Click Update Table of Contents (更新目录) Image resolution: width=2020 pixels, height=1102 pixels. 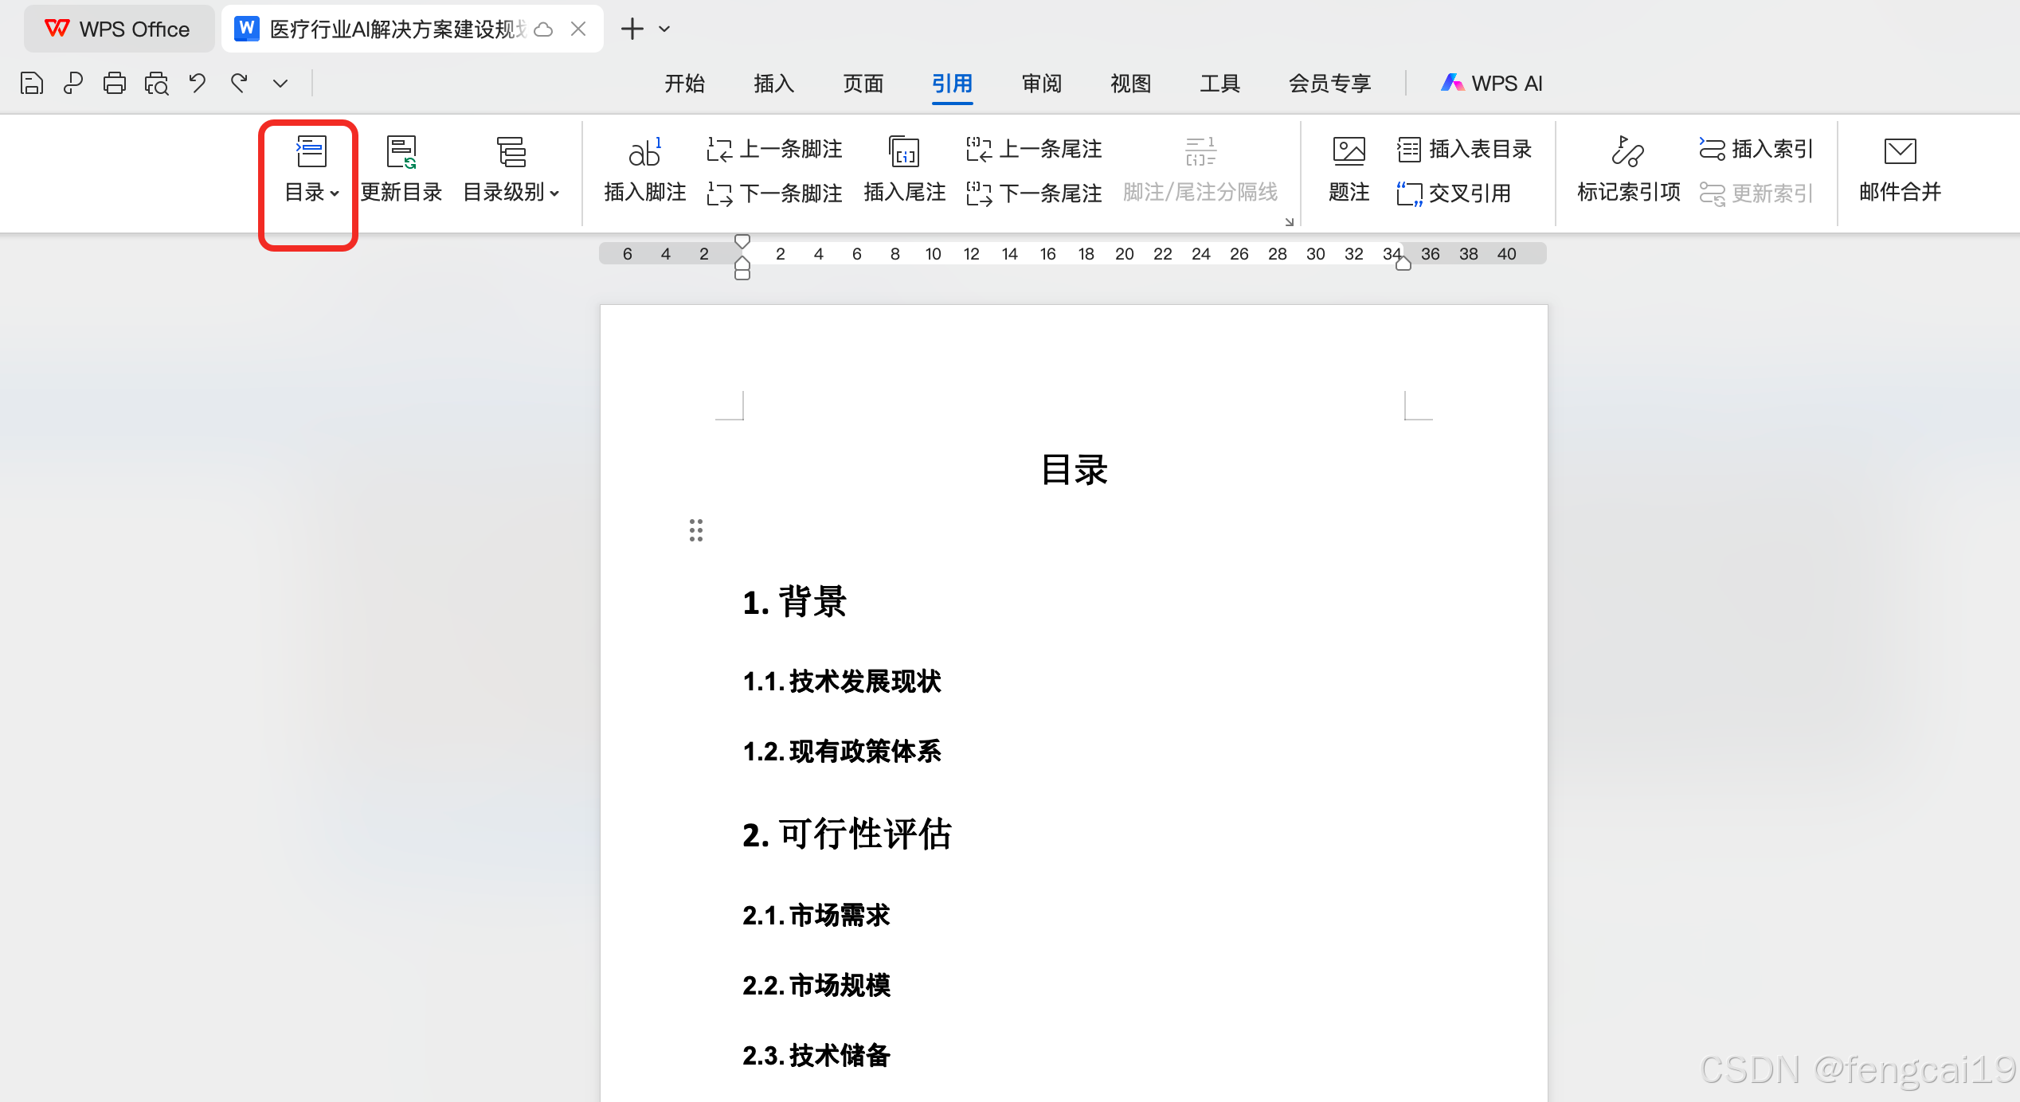[401, 169]
